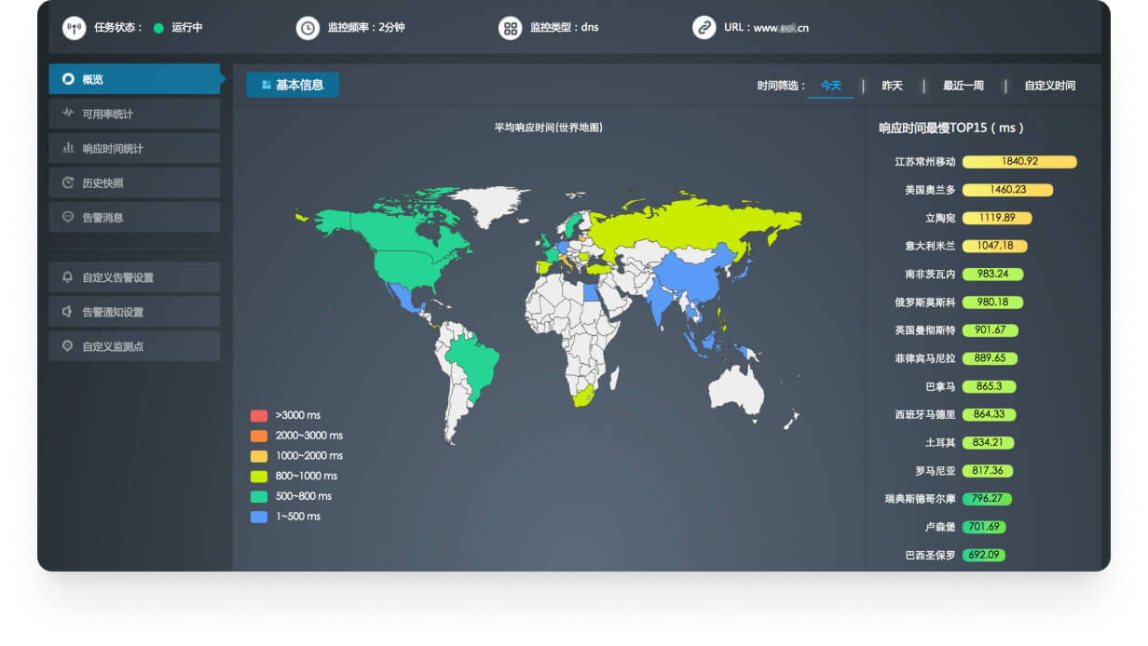Click the blue 1~500 ms legend swatch
The width and height of the screenshot is (1148, 646).
pos(259,517)
